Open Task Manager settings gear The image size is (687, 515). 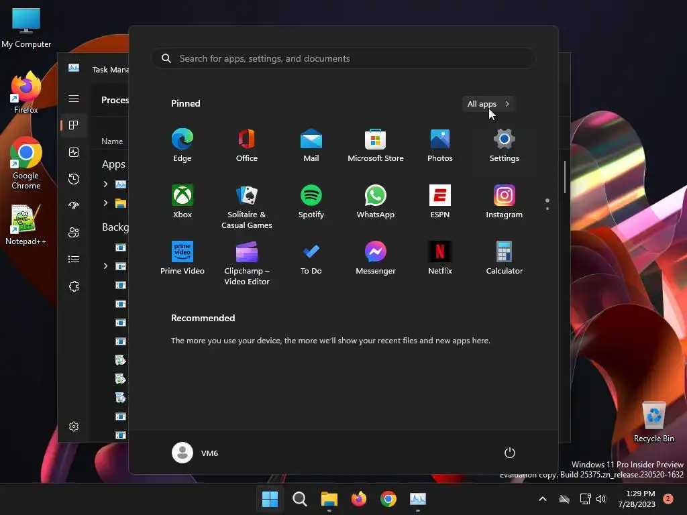click(74, 426)
